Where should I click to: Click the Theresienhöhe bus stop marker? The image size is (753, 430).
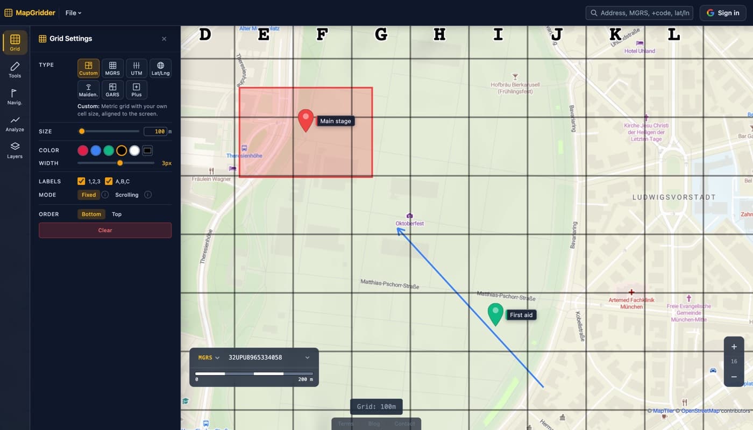[x=244, y=148]
